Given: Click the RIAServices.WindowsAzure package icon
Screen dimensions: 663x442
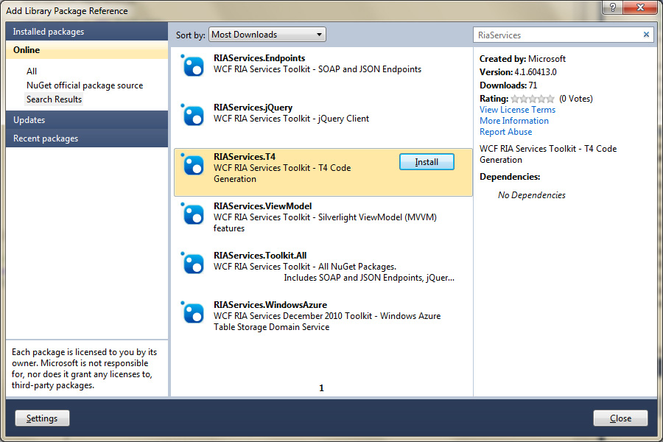Looking at the screenshot, I should click(x=192, y=312).
